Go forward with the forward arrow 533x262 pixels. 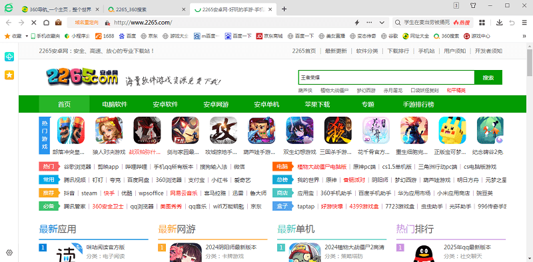pyautogui.click(x=21, y=23)
